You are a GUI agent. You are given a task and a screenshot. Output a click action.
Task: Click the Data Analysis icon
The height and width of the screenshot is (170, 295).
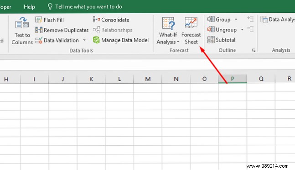pos(264,19)
